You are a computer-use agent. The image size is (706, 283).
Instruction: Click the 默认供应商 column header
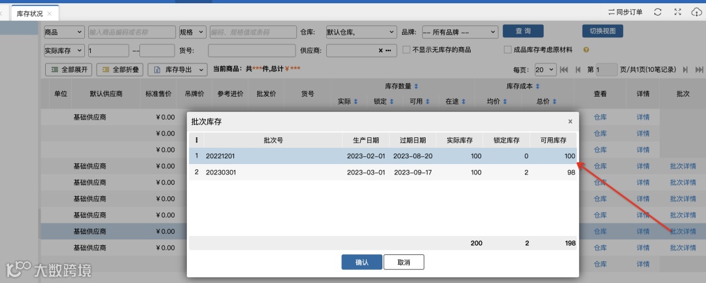[107, 94]
